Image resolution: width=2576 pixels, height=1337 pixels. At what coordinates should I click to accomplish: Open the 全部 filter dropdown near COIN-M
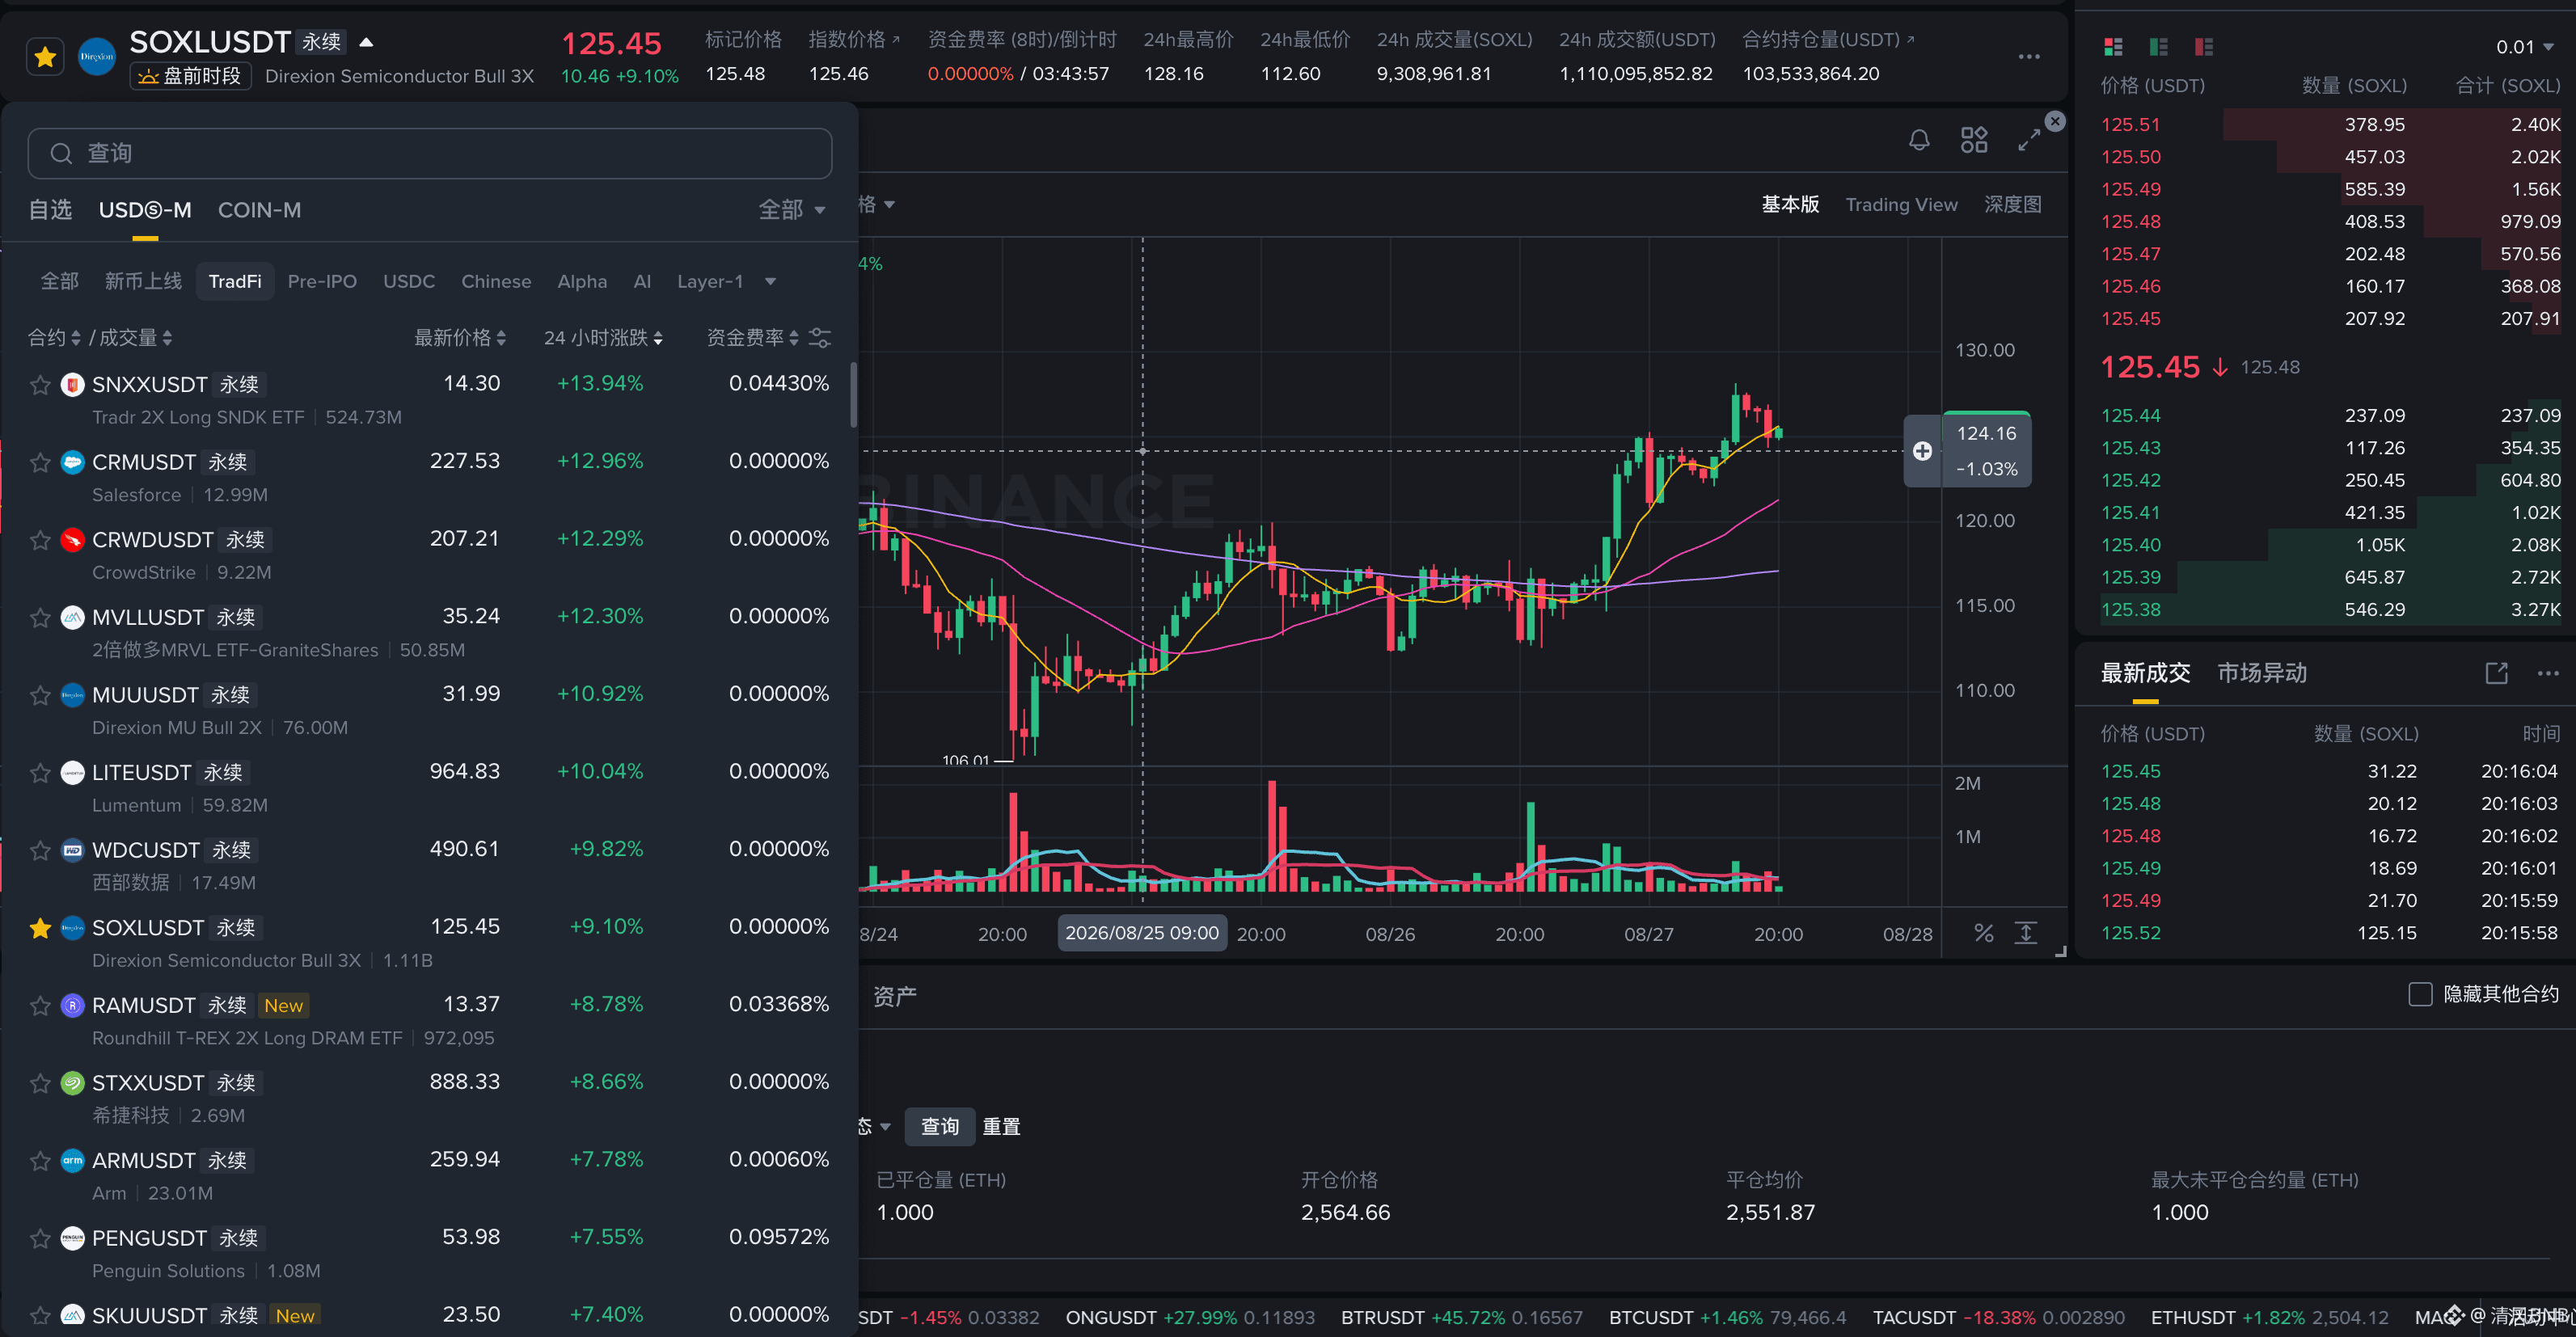coord(792,210)
